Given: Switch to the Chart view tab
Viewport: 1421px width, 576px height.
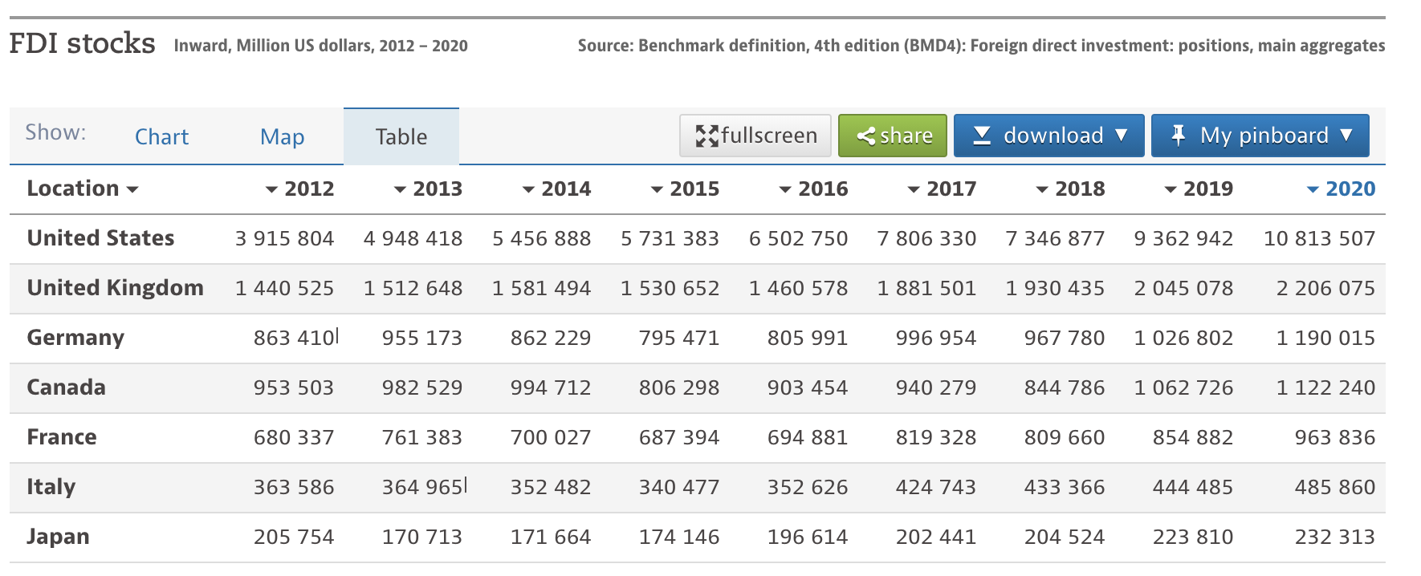Looking at the screenshot, I should (161, 137).
